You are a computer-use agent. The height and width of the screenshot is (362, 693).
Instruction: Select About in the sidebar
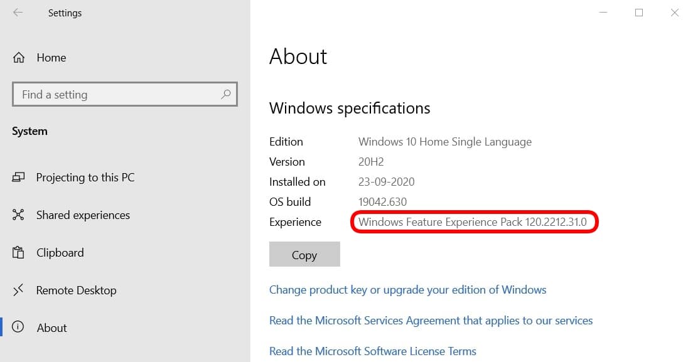(x=51, y=327)
